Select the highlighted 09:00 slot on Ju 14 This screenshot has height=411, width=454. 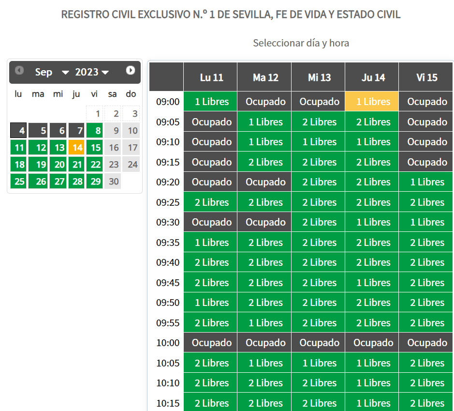[x=372, y=102]
